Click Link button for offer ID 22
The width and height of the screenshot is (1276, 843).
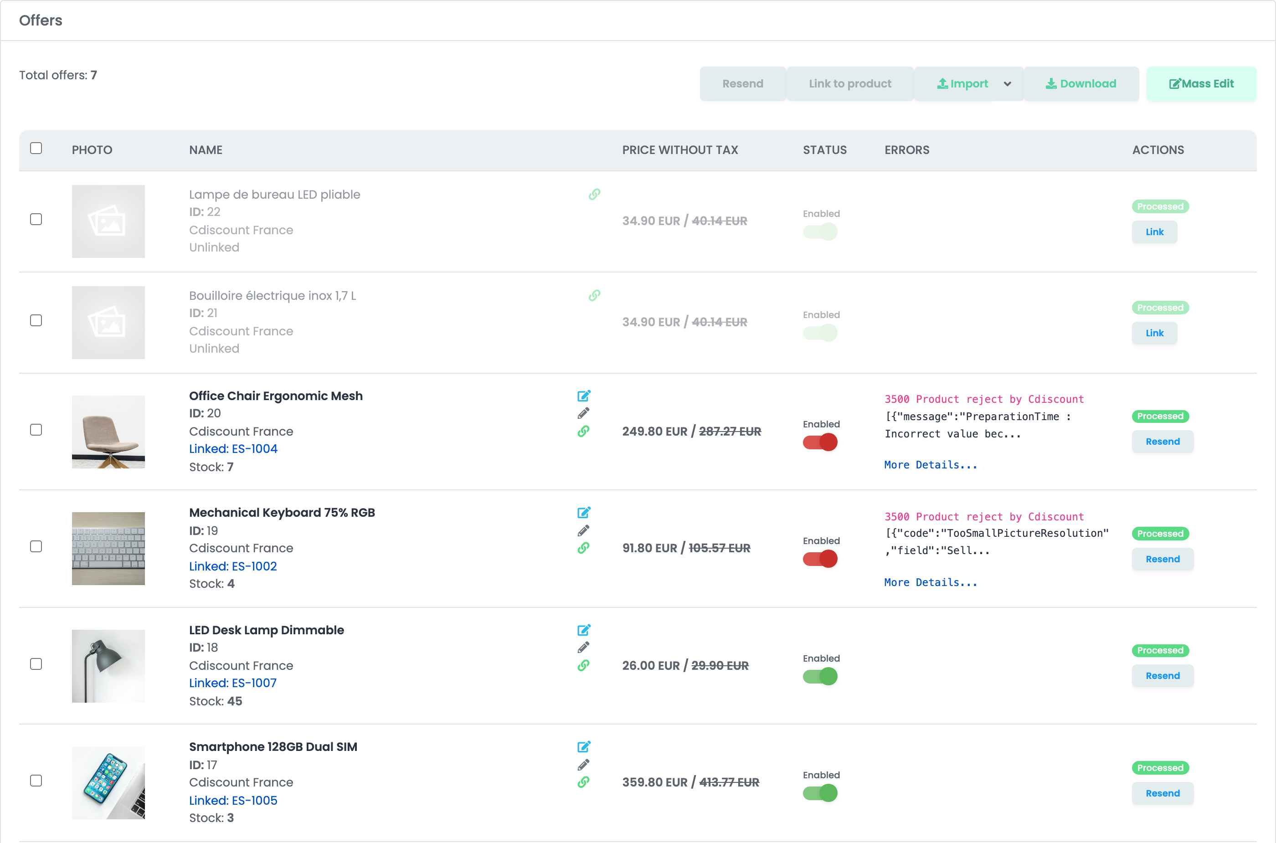pyautogui.click(x=1154, y=232)
